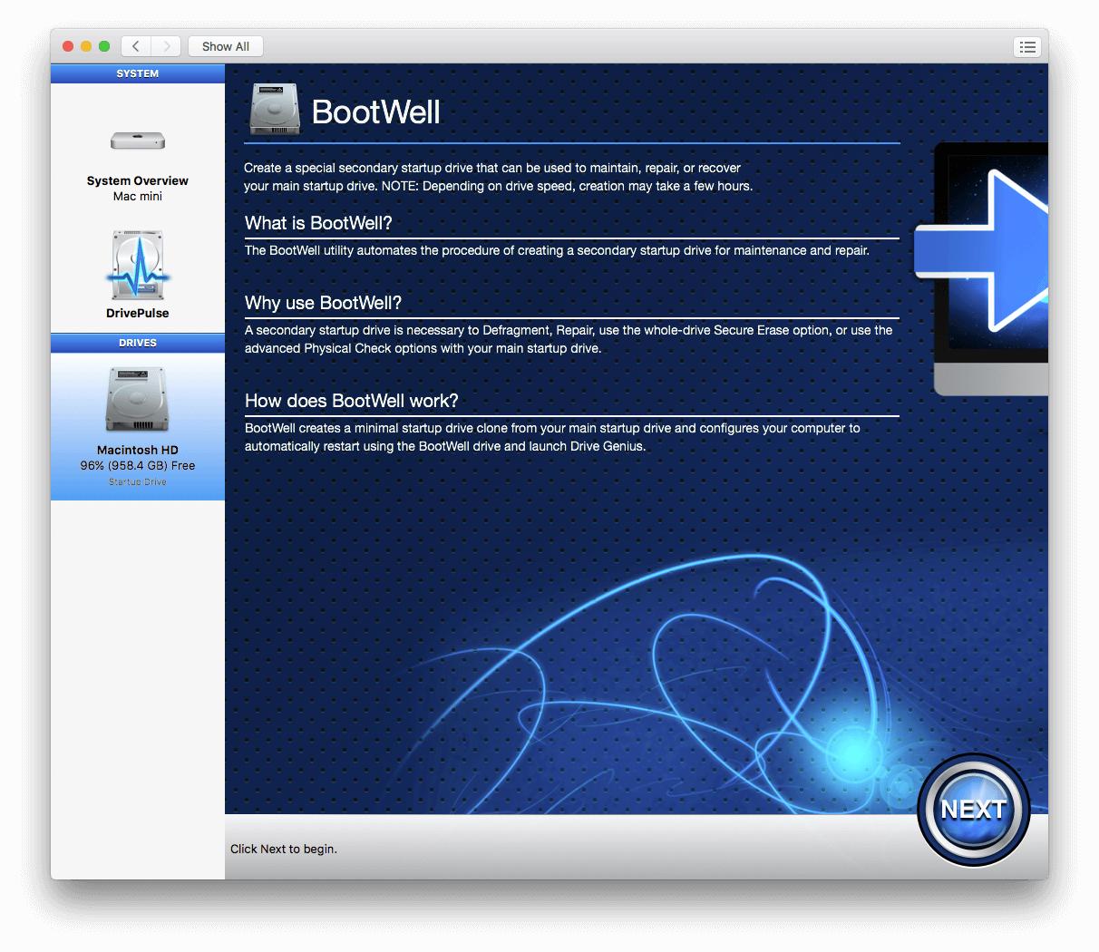Screen dimensions: 1099x952
Task: Click the System Overview Mac mini icon
Action: click(136, 141)
